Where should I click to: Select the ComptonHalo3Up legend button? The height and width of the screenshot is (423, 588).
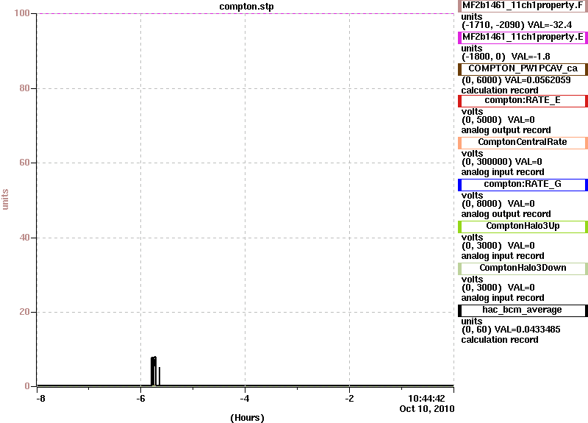tap(523, 227)
